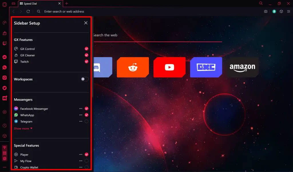Open Crypto Wallet options dots

click(x=81, y=167)
